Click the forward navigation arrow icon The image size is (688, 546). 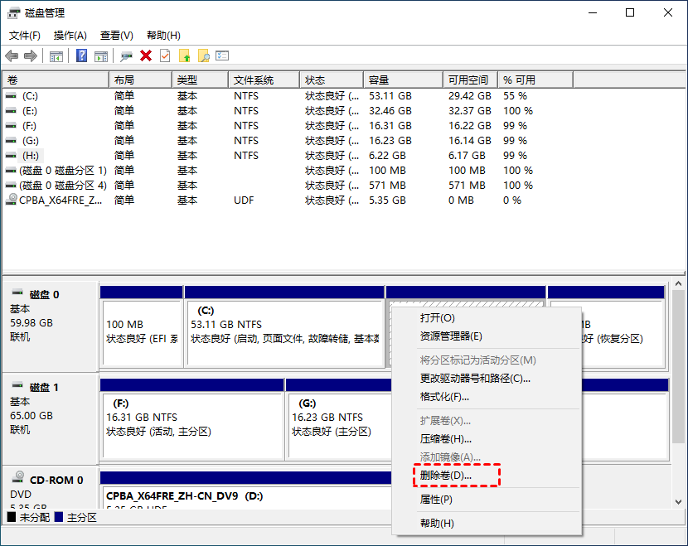coord(30,56)
